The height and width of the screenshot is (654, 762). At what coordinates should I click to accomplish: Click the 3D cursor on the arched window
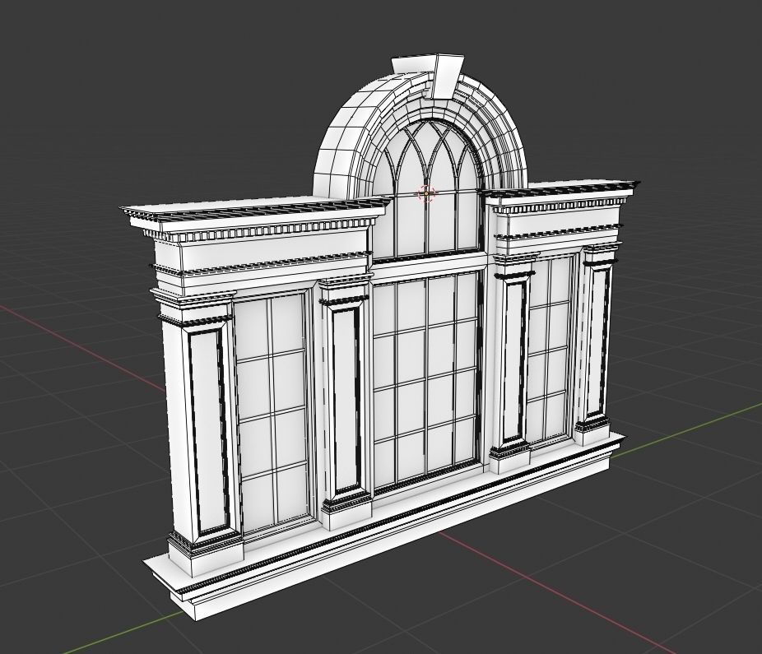point(425,192)
